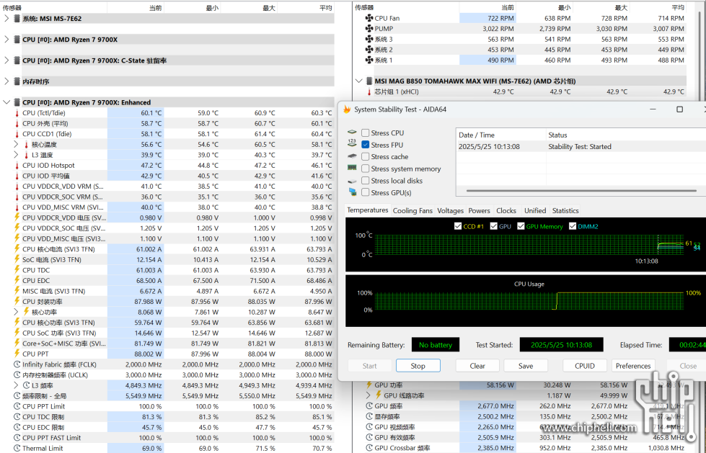
Task: Enable the Stress system memory checkbox
Action: [x=365, y=169]
